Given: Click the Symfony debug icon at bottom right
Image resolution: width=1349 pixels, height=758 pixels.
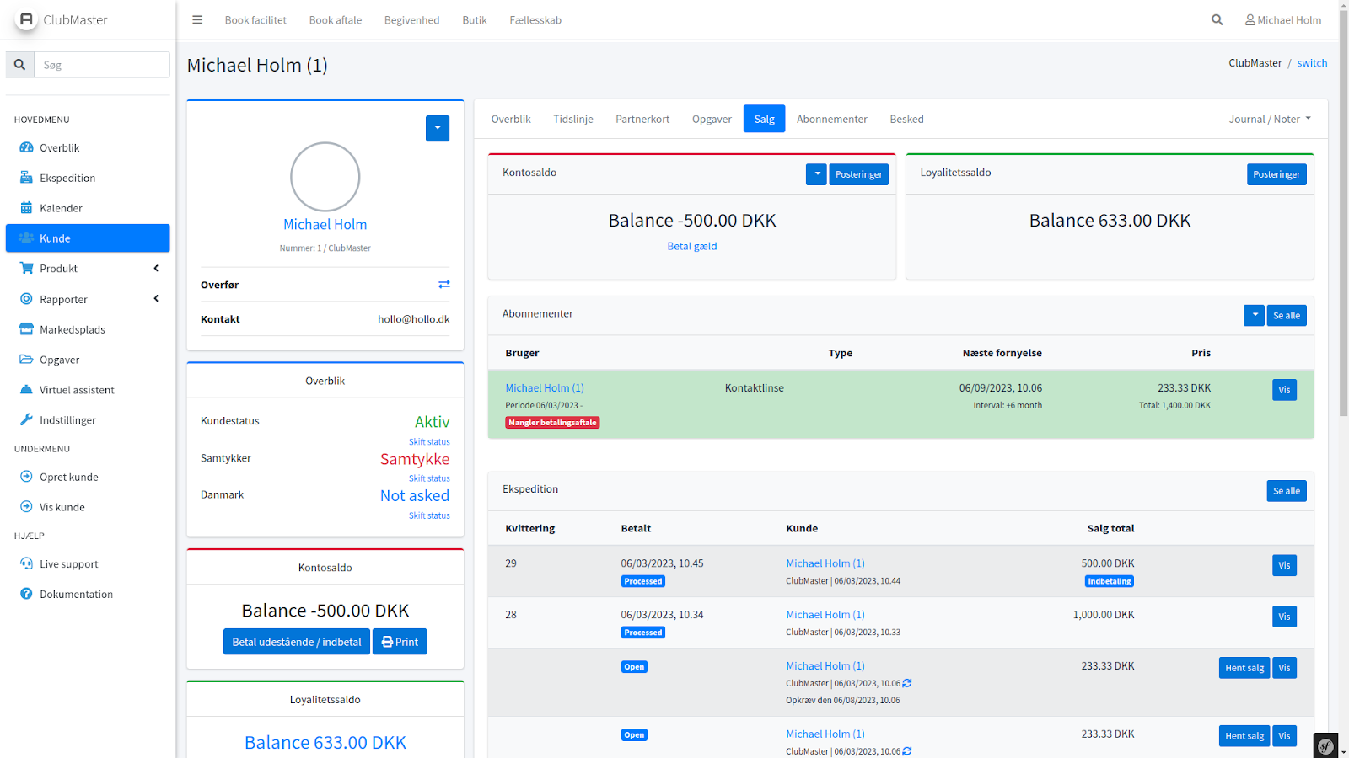Looking at the screenshot, I should (1325, 745).
